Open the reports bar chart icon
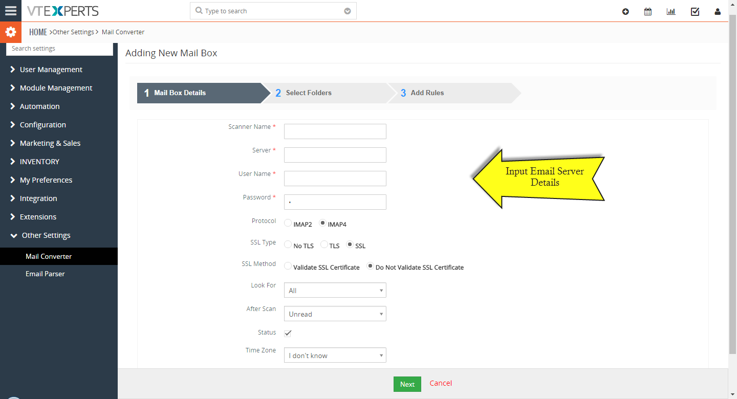The image size is (737, 399). (x=671, y=11)
